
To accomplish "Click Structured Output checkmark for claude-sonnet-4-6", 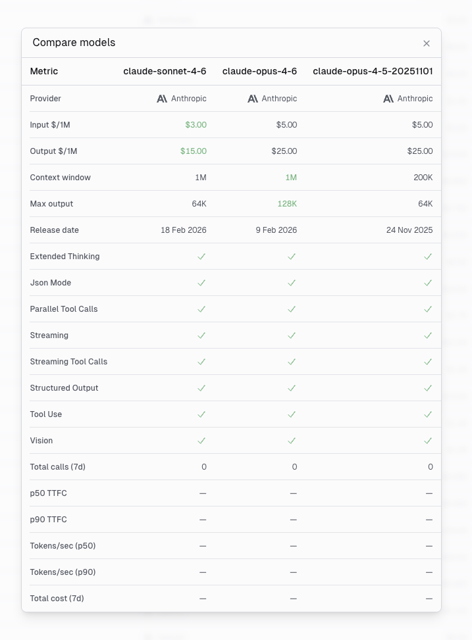I will (201, 388).
